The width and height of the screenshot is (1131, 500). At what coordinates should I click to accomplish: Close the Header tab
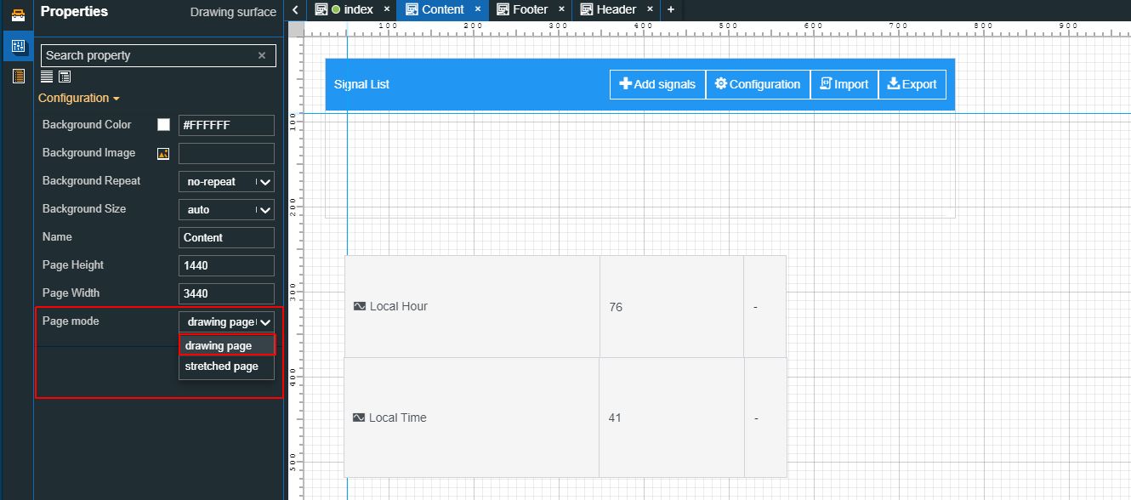[650, 9]
